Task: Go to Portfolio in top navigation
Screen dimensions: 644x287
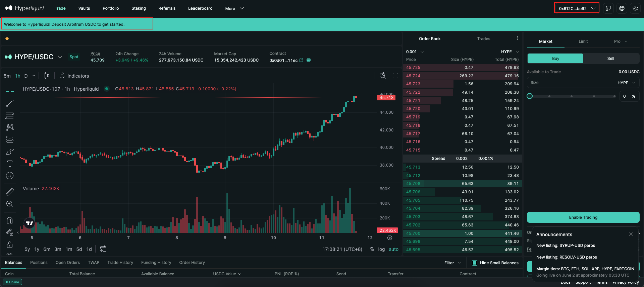Action: pos(111,8)
